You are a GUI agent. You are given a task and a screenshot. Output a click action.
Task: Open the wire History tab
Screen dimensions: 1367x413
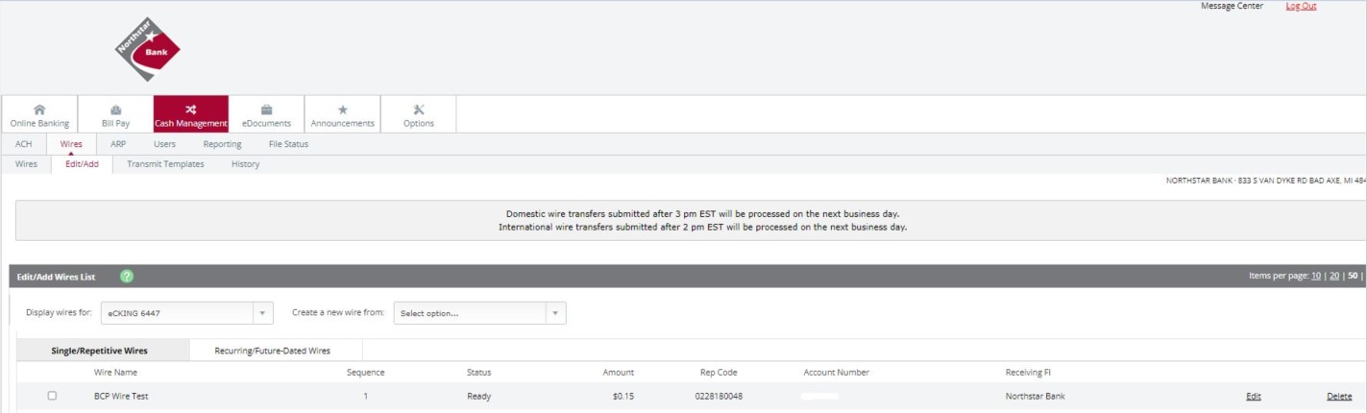(x=245, y=164)
